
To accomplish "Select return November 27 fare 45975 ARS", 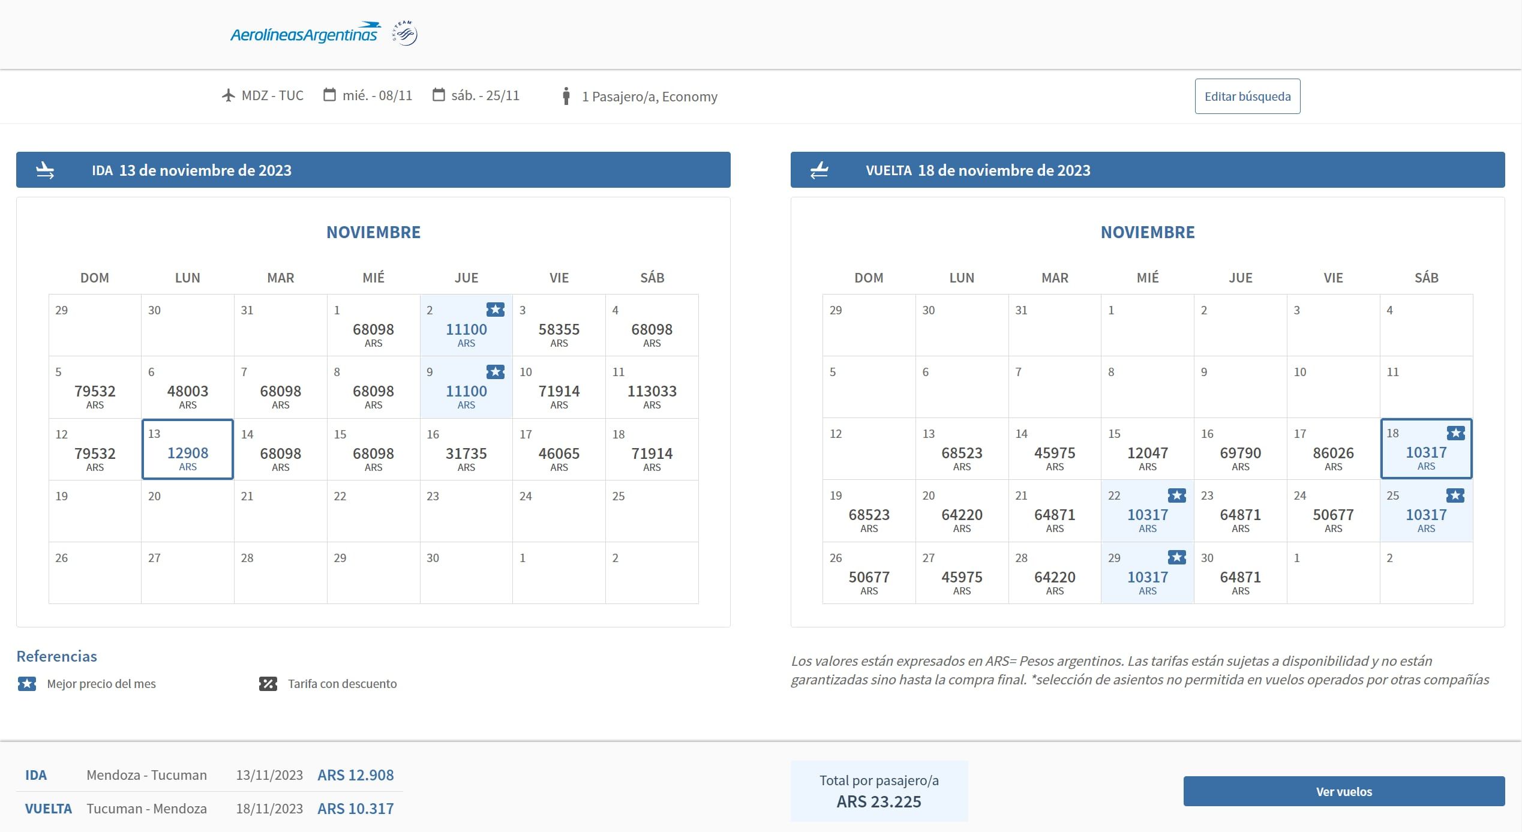I will pyautogui.click(x=962, y=577).
